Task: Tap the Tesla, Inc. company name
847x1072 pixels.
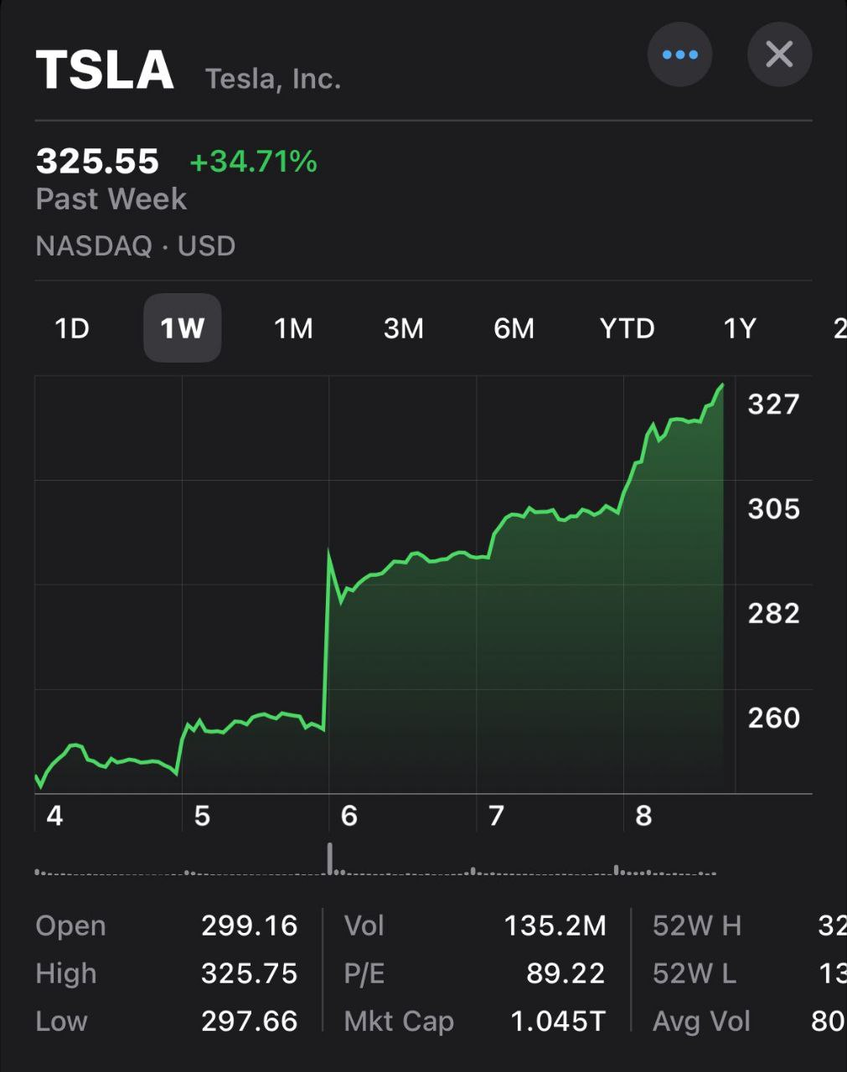Action: tap(273, 79)
